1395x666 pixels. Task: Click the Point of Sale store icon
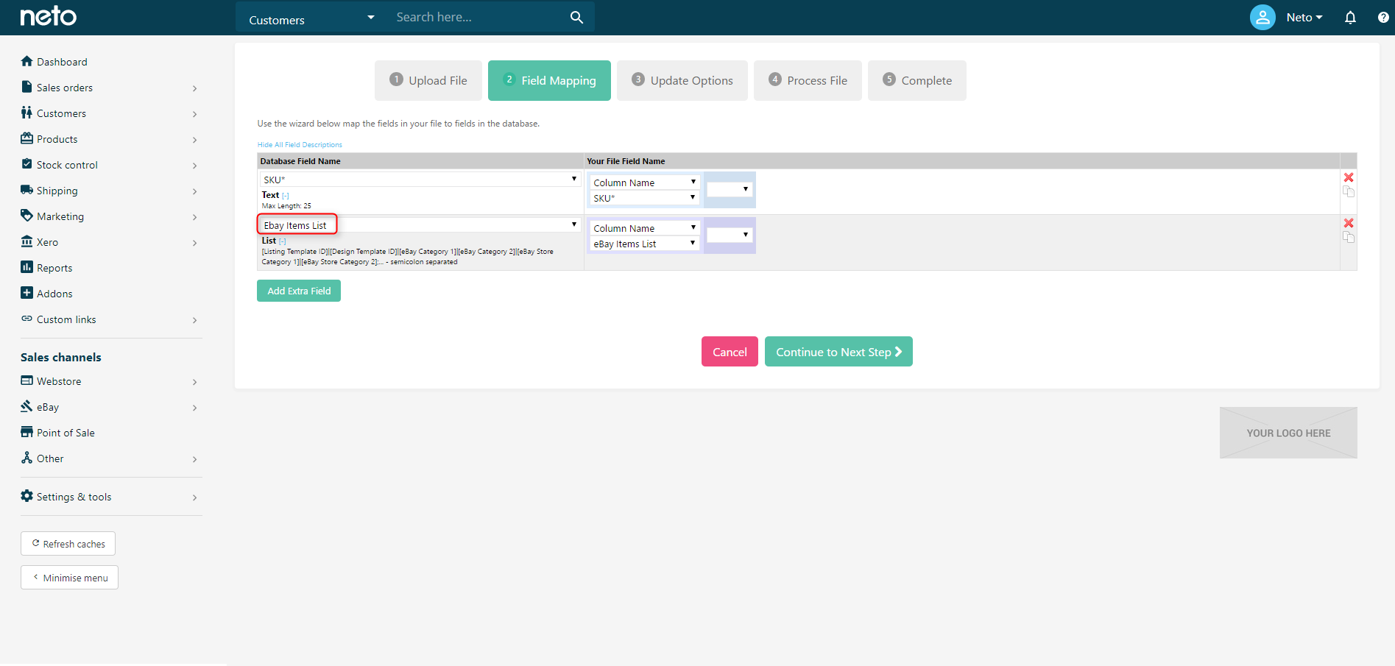coord(27,432)
